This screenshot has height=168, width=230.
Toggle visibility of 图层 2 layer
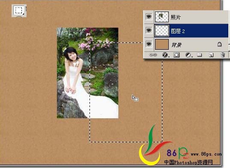(x=149, y=30)
